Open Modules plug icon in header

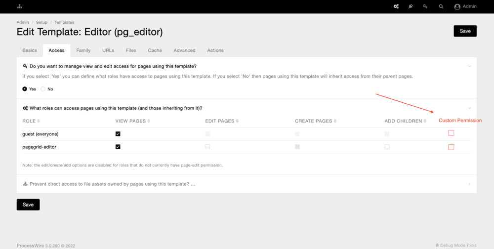point(411,6)
